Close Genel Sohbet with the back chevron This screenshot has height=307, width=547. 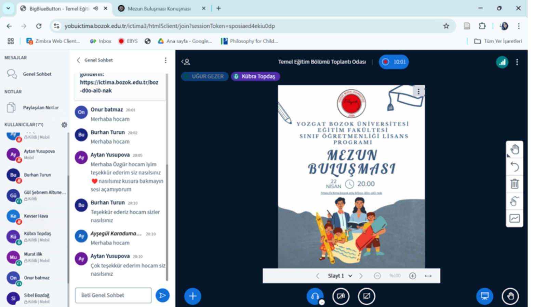pyautogui.click(x=78, y=60)
